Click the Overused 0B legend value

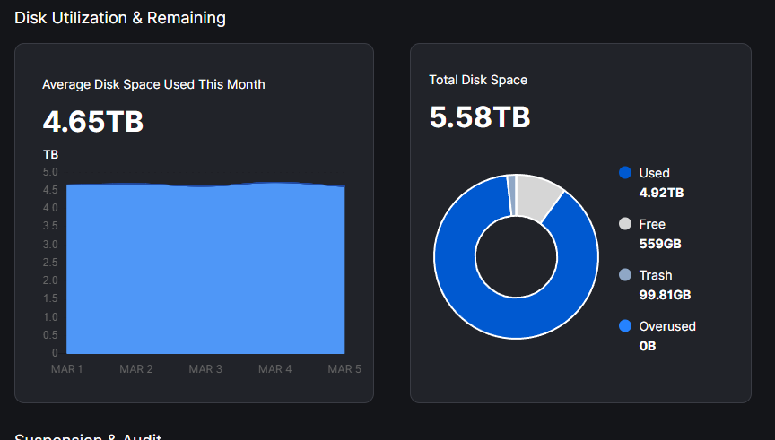pyautogui.click(x=648, y=346)
